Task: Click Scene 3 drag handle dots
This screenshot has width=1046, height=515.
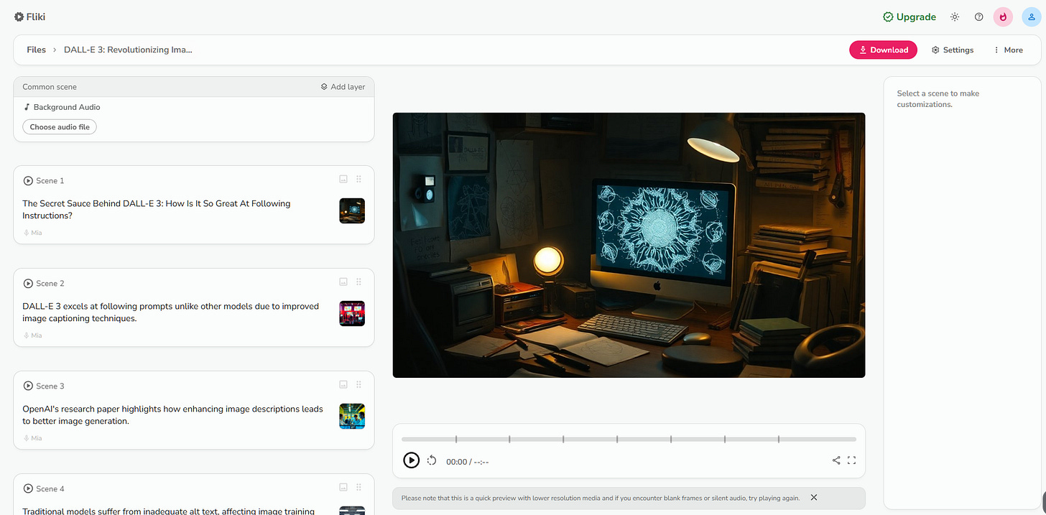Action: pyautogui.click(x=359, y=385)
